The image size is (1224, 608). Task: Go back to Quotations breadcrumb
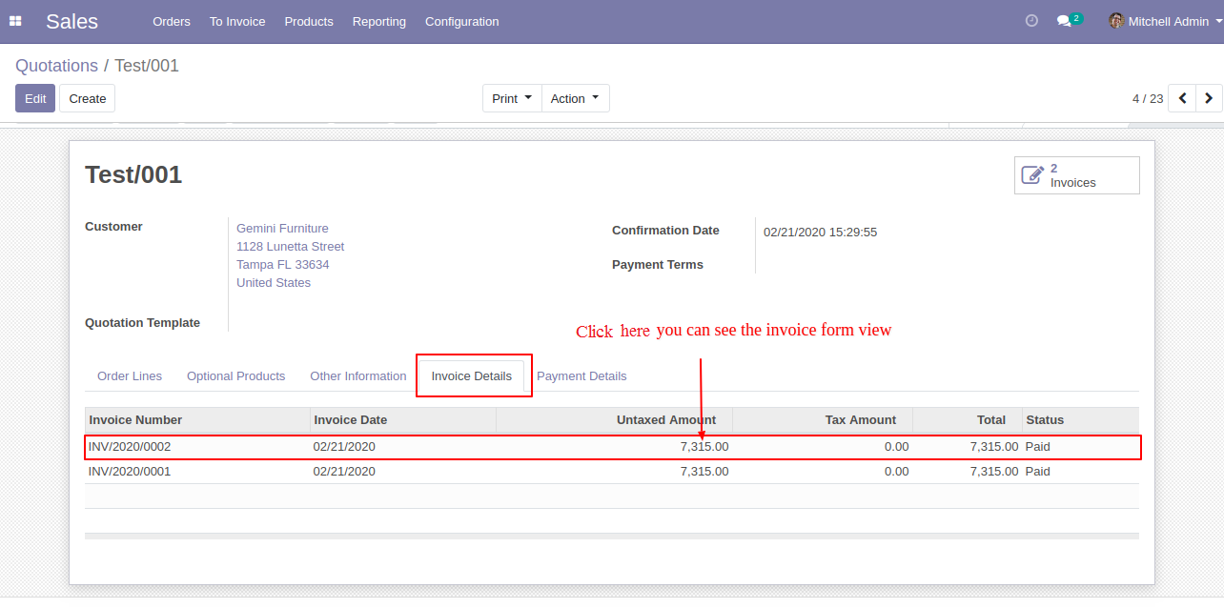56,66
